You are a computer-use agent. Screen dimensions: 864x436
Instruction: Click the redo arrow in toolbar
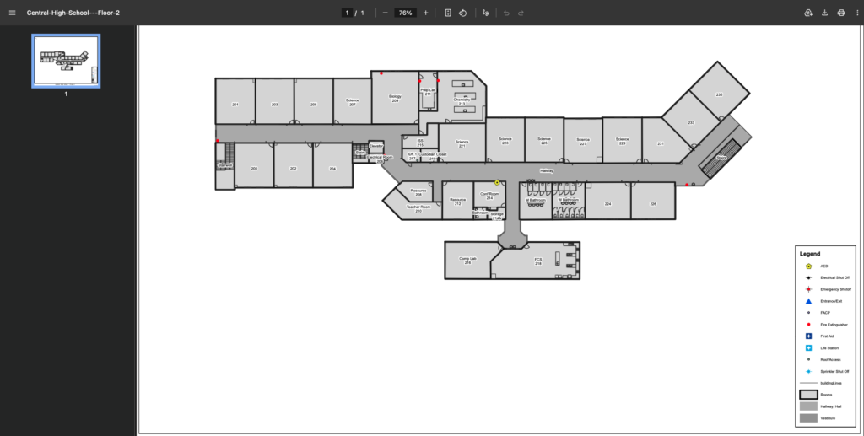coord(521,13)
